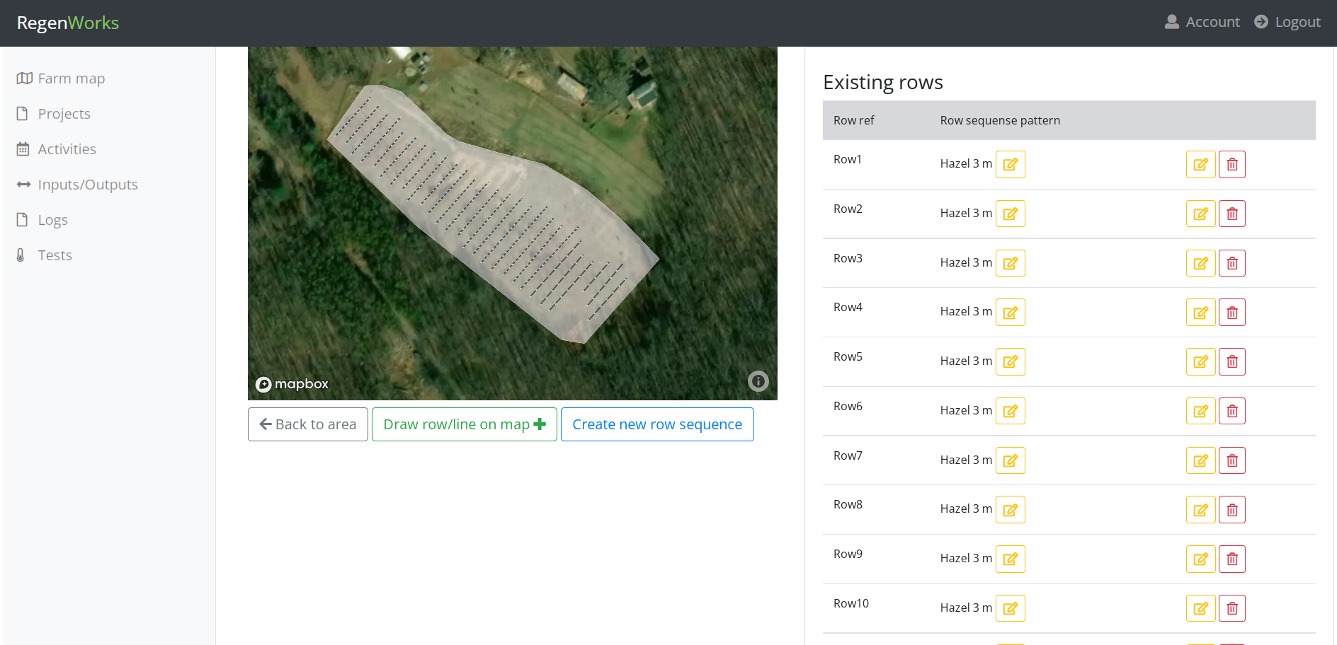
Task: Delete Row8 via trash button
Action: [1232, 509]
